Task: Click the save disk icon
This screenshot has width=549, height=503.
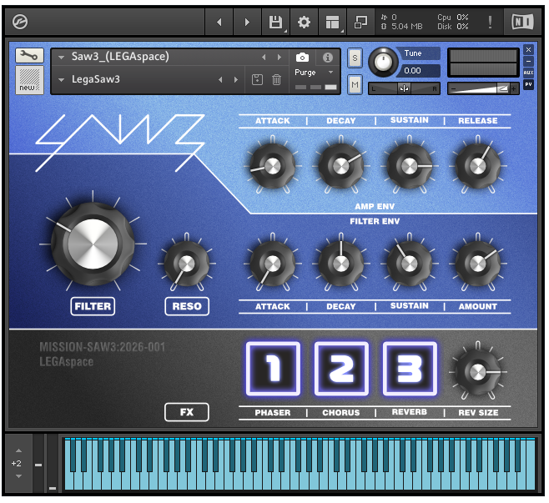Action: pyautogui.click(x=274, y=22)
